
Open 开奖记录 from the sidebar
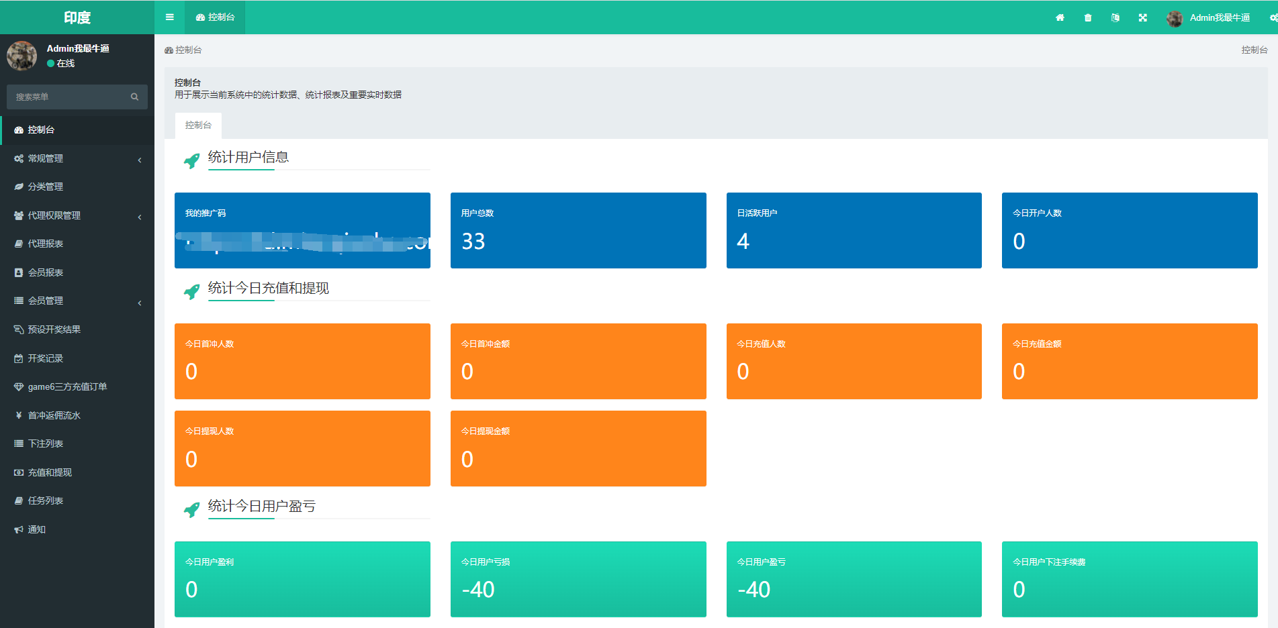click(46, 358)
